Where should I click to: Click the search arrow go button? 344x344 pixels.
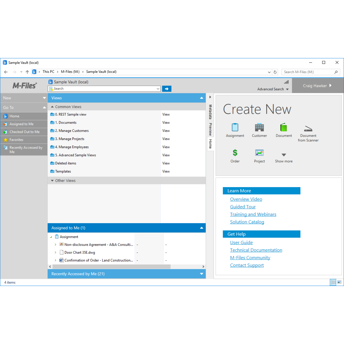pos(167,89)
